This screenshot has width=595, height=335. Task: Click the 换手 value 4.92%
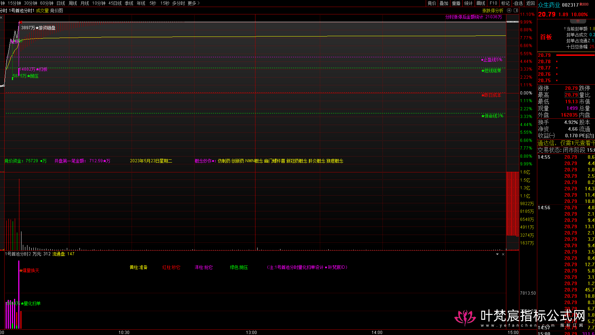(571, 123)
